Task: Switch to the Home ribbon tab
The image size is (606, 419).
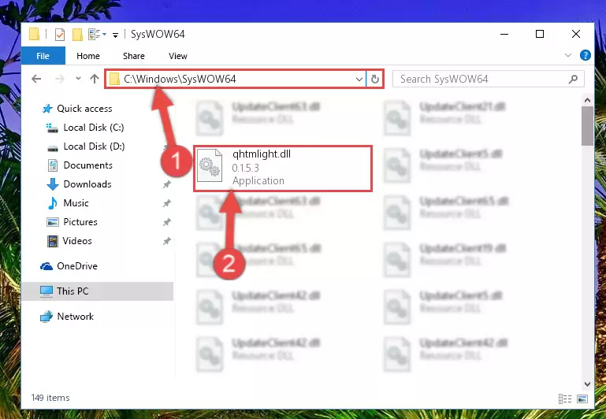Action: click(88, 56)
